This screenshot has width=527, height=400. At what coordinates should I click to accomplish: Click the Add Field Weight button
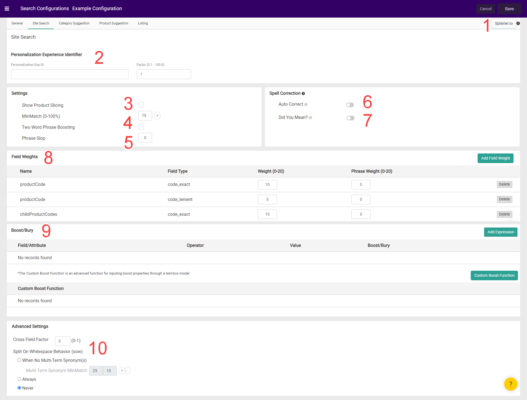[495, 158]
